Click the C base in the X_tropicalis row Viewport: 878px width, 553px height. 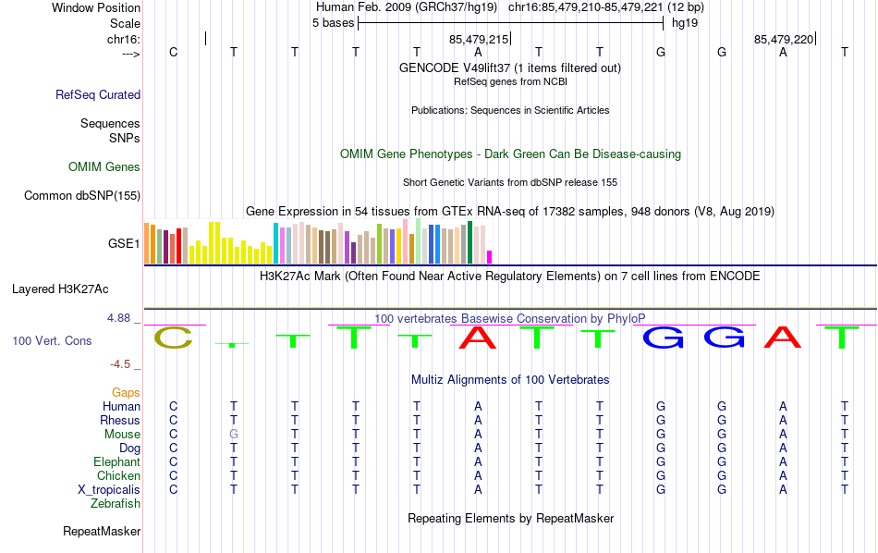click(x=174, y=490)
